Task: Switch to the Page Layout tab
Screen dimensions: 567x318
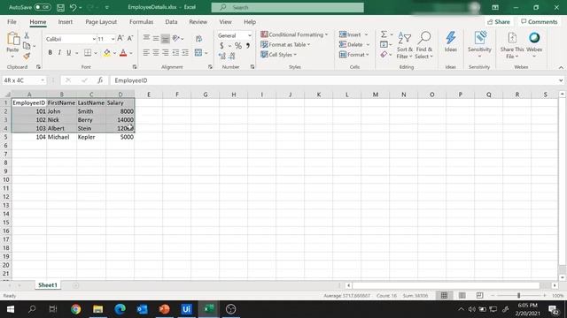Action: (101, 22)
